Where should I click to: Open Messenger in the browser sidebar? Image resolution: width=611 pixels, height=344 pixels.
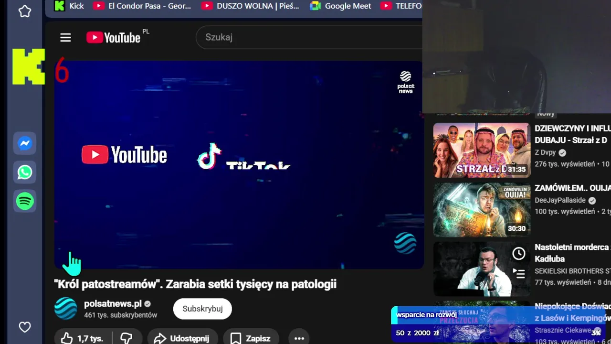point(25,143)
